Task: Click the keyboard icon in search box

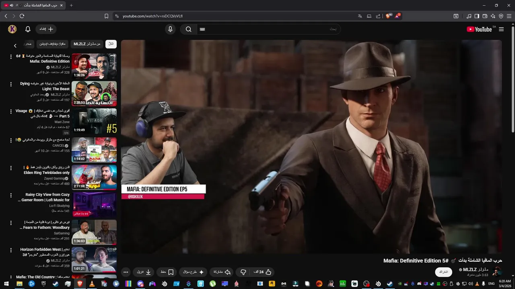Action: pyautogui.click(x=202, y=29)
